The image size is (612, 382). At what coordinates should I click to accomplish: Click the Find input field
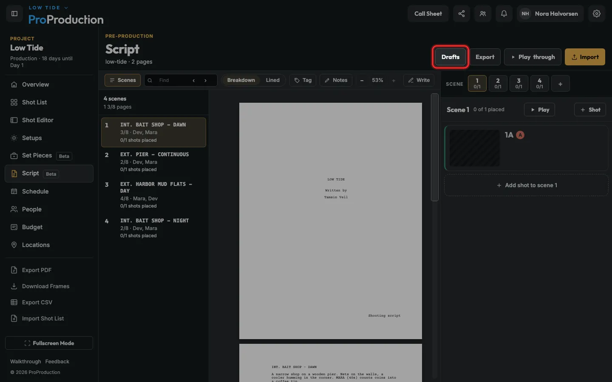pos(172,80)
